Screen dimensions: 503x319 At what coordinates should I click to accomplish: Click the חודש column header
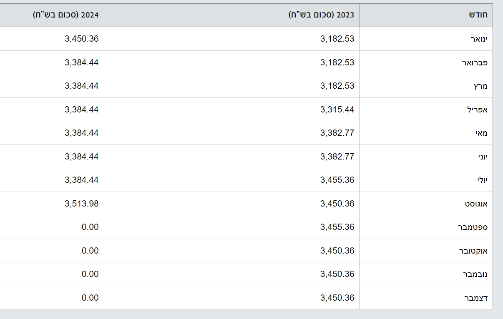[478, 15]
